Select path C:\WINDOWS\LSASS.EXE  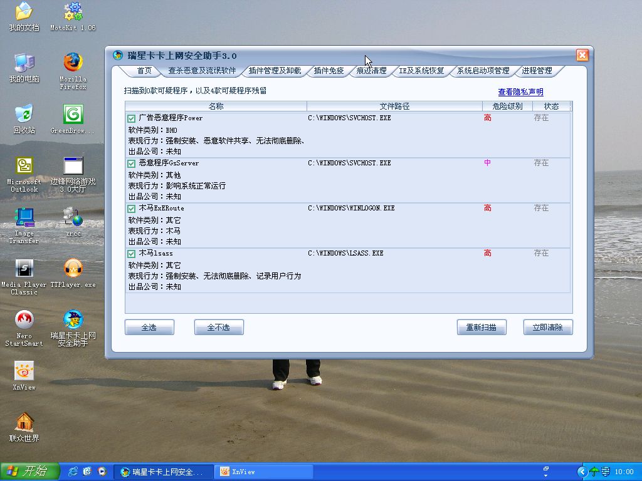click(345, 253)
